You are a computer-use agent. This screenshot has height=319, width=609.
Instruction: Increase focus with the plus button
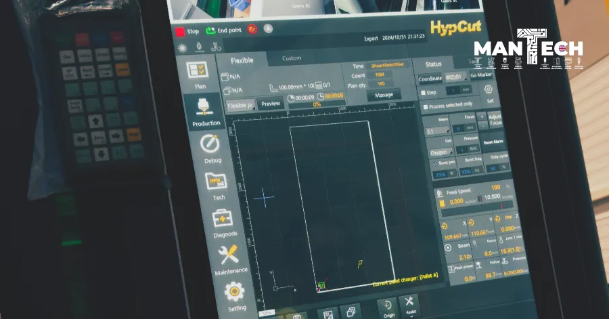click(x=481, y=116)
